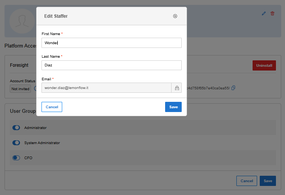Toggle the Administrator user group

pos(16,128)
